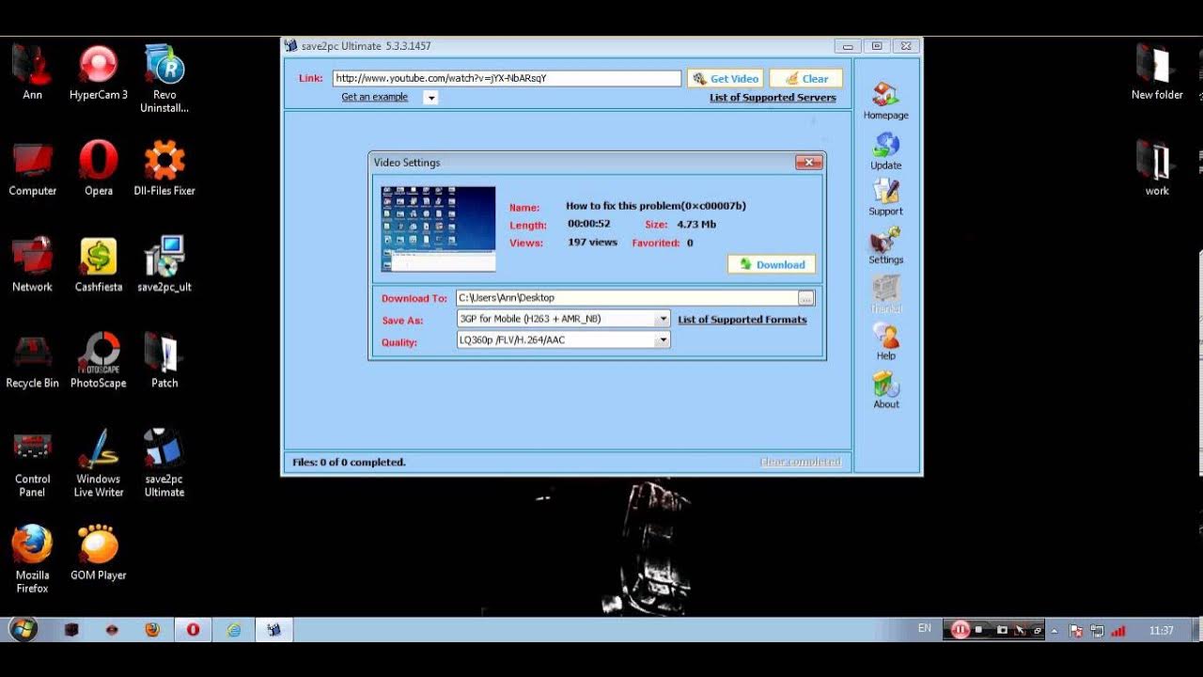Launch the save2pc Ultimate desktop shortcut

(164, 463)
